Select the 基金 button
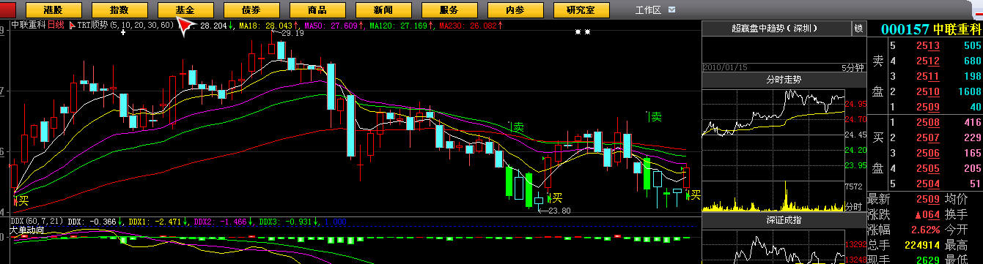 tap(186, 10)
